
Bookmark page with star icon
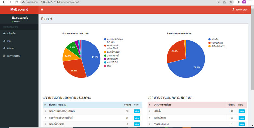coord(231,2)
